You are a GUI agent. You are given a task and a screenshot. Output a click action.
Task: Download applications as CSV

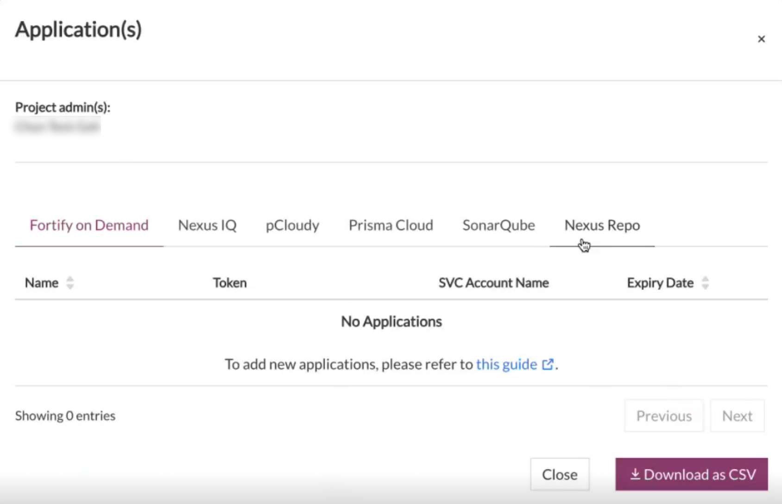(x=692, y=474)
